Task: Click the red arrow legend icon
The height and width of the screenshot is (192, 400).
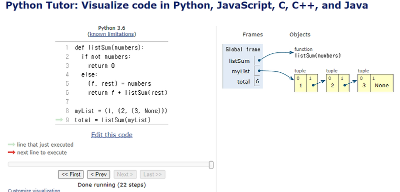Action: pos(11,153)
